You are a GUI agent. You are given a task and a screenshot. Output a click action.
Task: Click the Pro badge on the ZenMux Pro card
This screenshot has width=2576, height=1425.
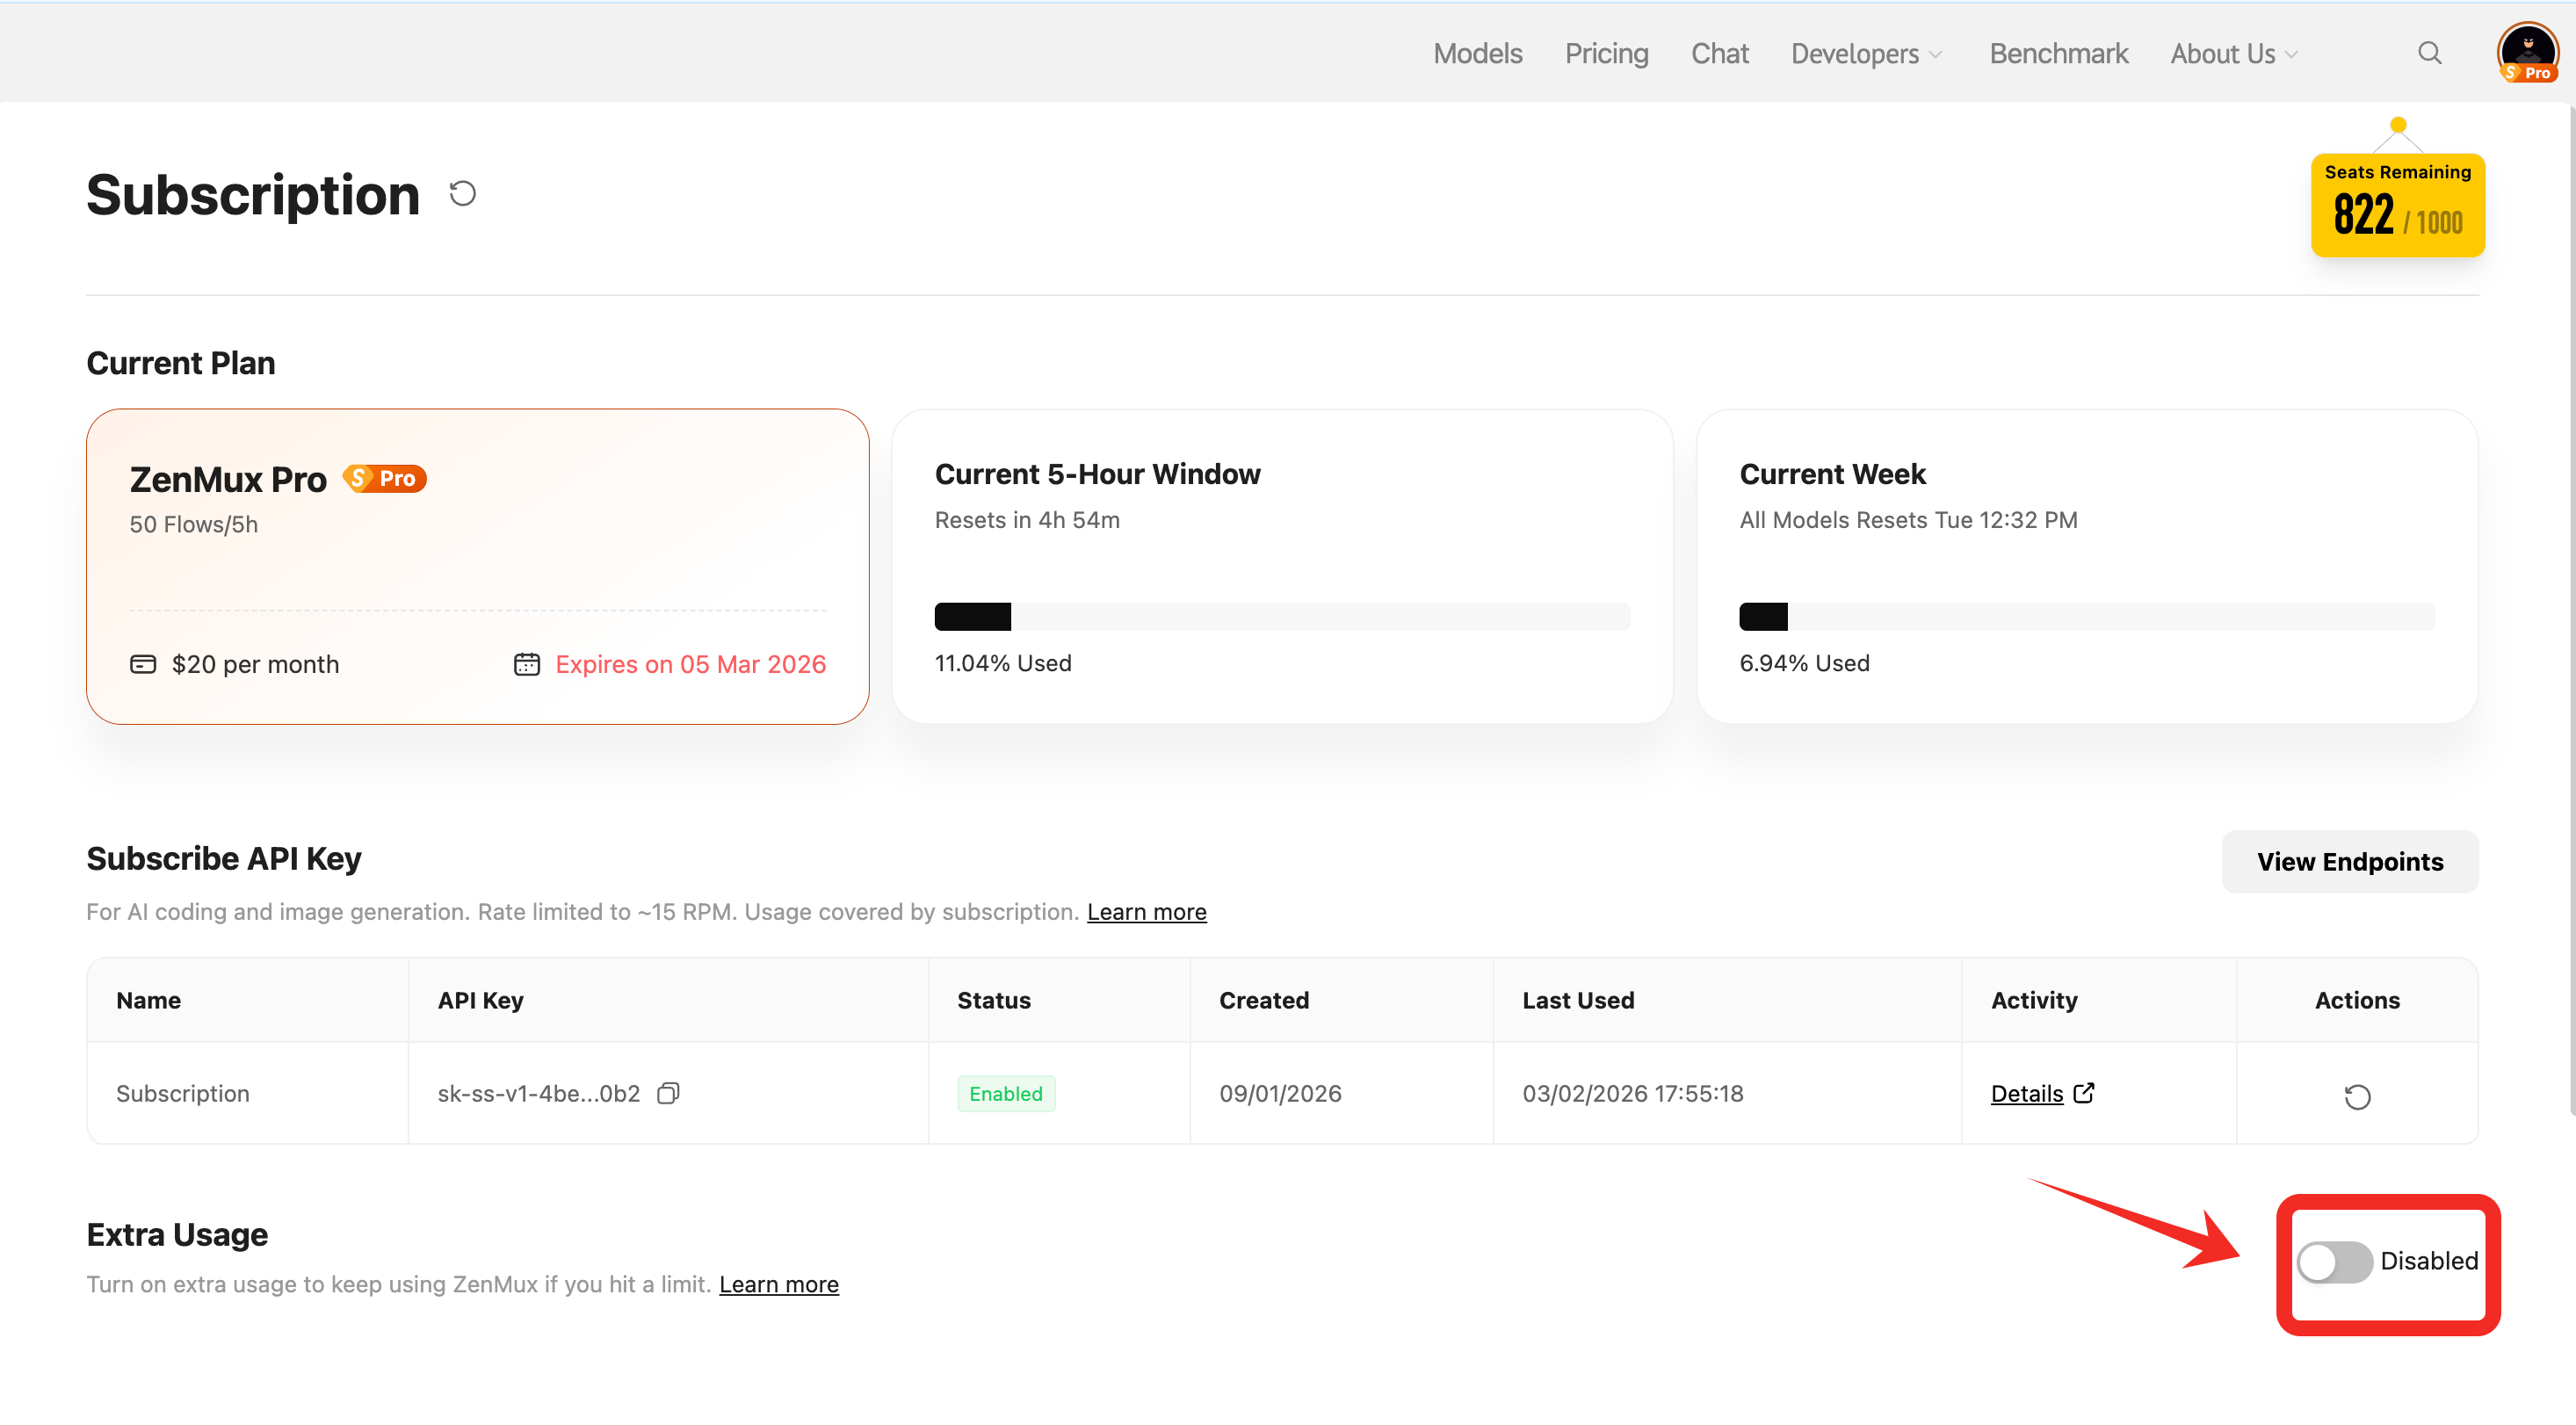click(384, 478)
